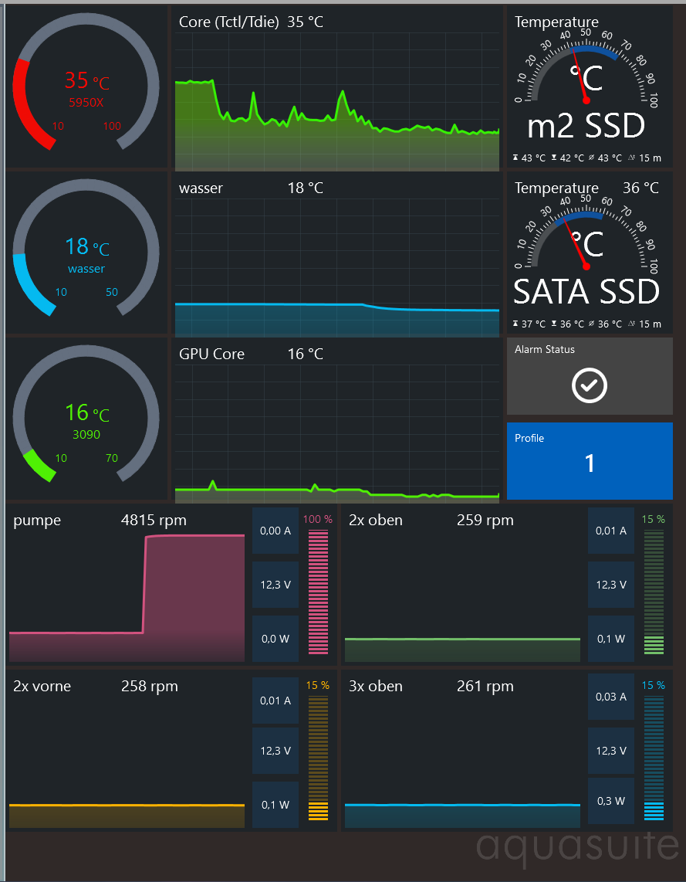Click the pumpe '0,0 W' power box
686x882 pixels.
(275, 639)
